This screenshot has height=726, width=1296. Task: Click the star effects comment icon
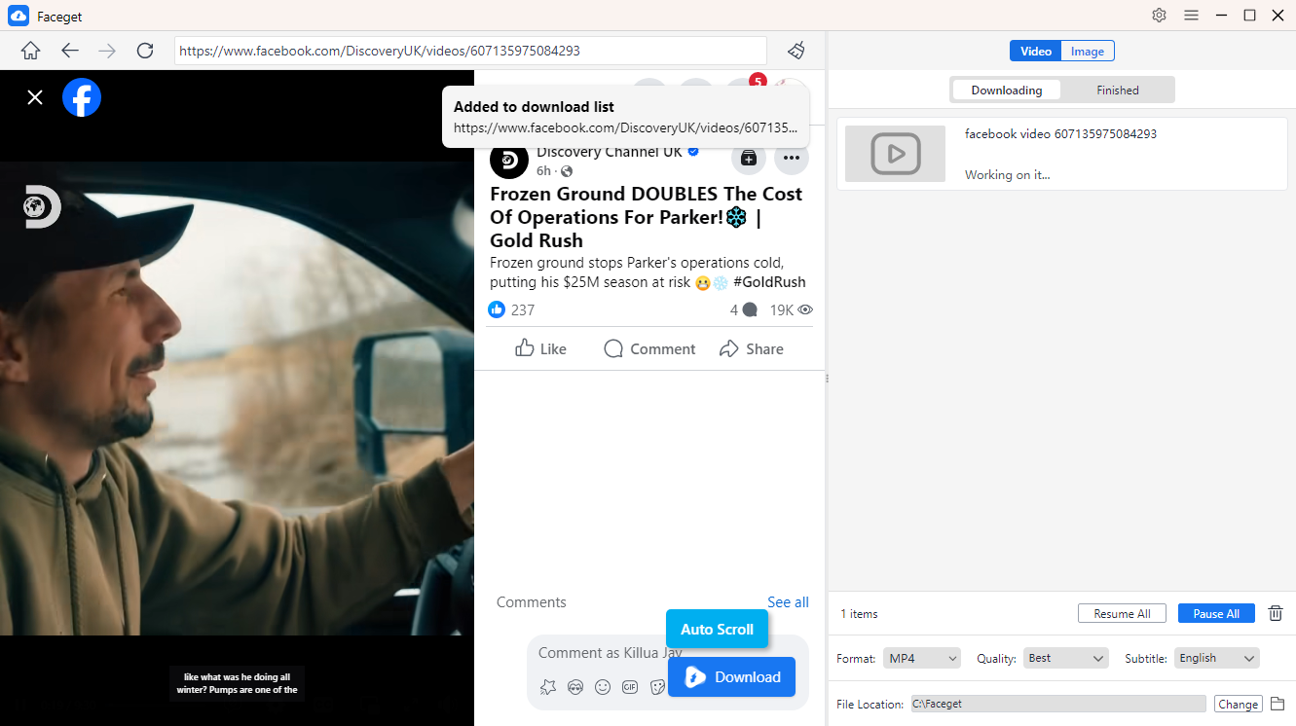pyautogui.click(x=548, y=687)
